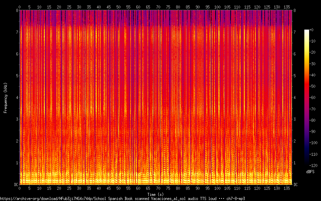Click the 135 second tick on bottom axis

[x=287, y=188]
